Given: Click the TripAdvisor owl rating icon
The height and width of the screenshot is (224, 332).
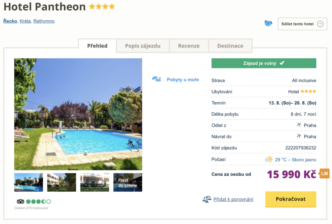Looking at the screenshot, I should coord(20,202).
